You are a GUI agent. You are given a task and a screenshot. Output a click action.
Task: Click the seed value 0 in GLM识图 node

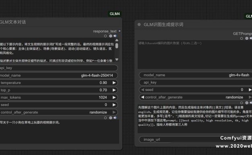coord(242,90)
